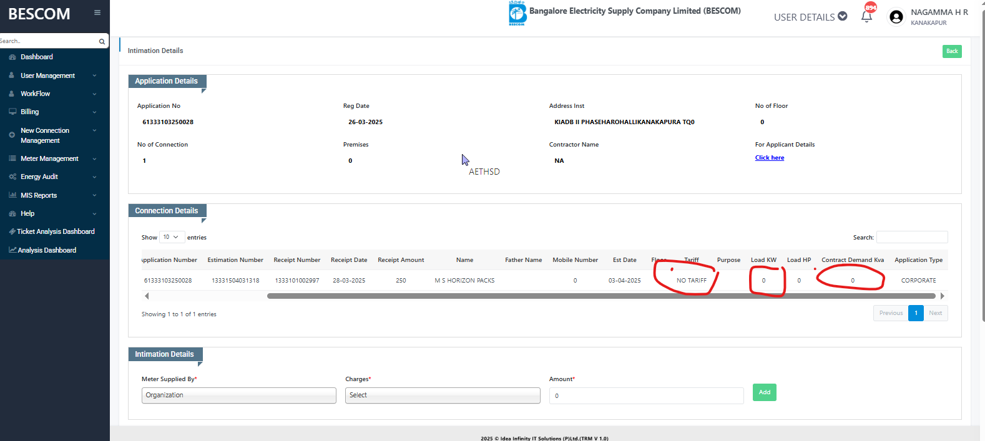Expand the MIS Reports submenu chevron

(94, 195)
